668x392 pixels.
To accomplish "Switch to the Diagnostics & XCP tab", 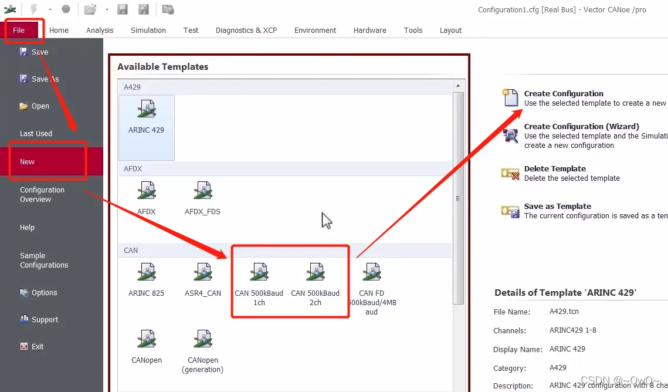I will pos(246,30).
